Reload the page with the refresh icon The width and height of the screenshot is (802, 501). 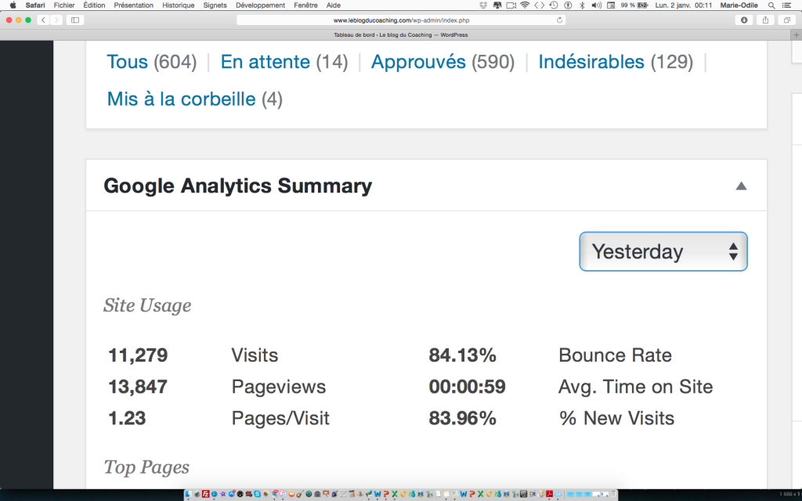pyautogui.click(x=559, y=20)
